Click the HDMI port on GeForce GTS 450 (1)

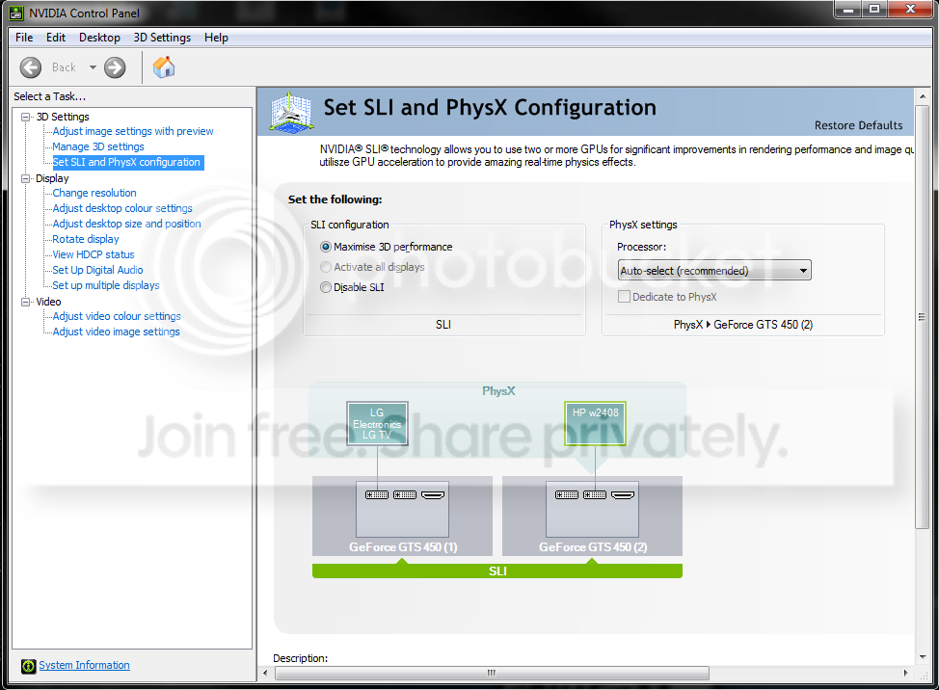[432, 495]
